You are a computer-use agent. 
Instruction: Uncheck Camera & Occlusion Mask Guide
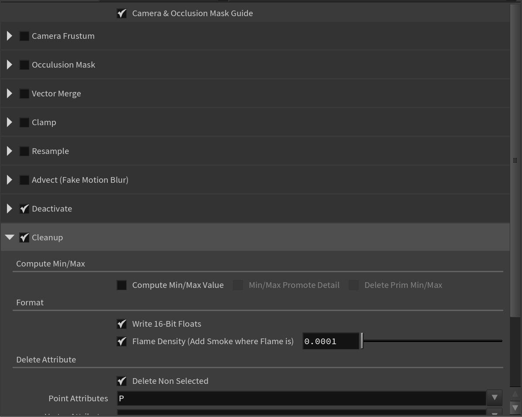click(121, 13)
